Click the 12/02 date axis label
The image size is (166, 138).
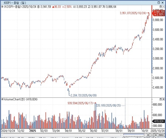click(21, 131)
